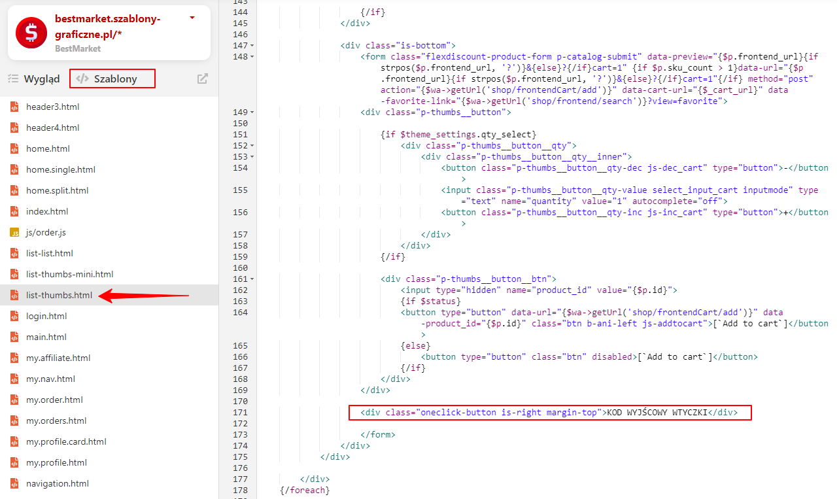
Task: Open my.orders.html template
Action: 56,421
